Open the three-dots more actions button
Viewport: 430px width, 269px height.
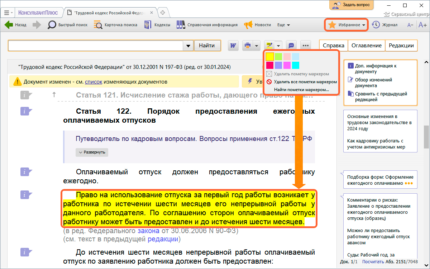coord(305,46)
